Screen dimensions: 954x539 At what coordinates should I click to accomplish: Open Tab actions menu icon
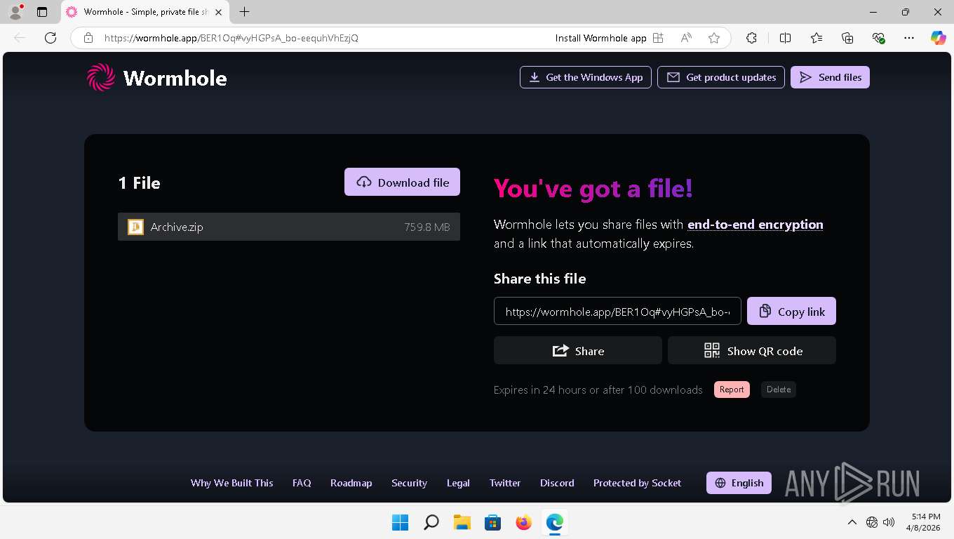42,12
